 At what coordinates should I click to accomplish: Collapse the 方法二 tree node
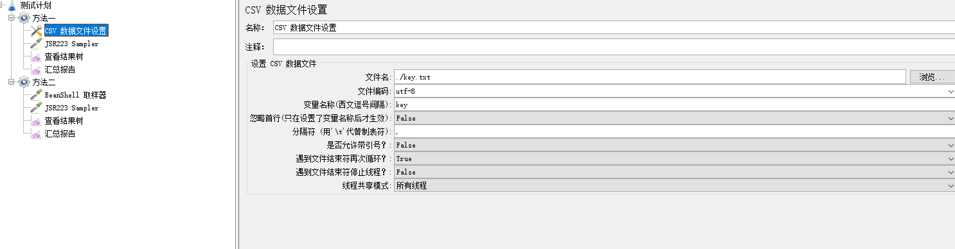coord(11,82)
